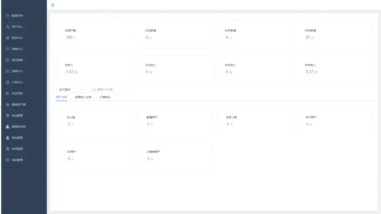Click the 财务中心 icon in sidebar
Image resolution: width=381 pixels, height=214 pixels.
7,38
